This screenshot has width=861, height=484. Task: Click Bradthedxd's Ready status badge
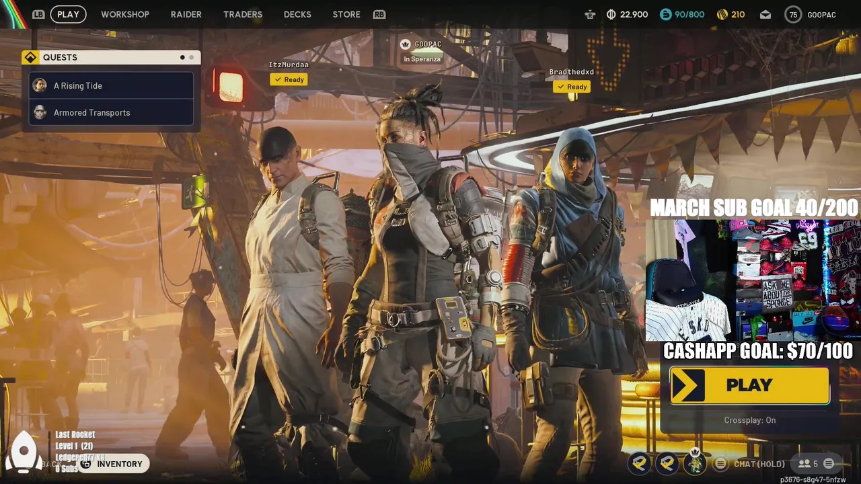[x=572, y=87]
